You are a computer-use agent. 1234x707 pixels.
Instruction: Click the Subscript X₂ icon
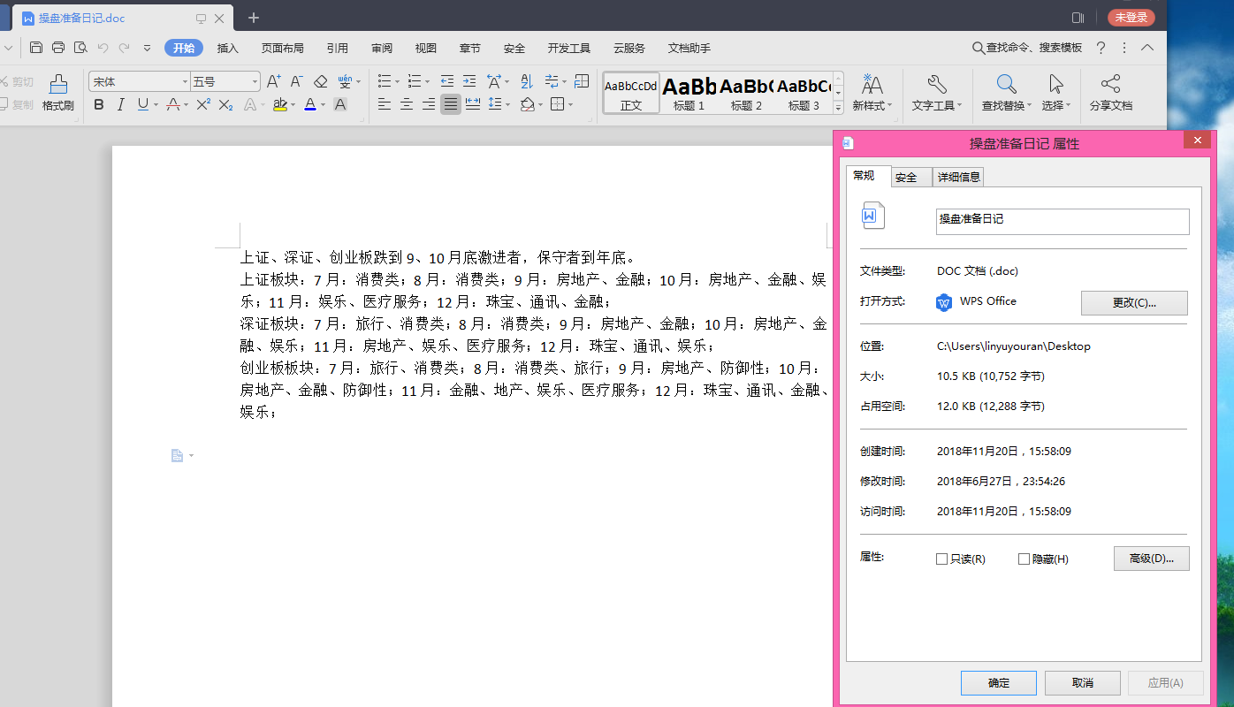(225, 104)
